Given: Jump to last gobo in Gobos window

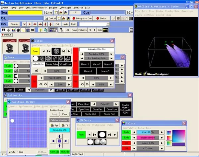Looking at the screenshot, I should pyautogui.click(x=64, y=51).
